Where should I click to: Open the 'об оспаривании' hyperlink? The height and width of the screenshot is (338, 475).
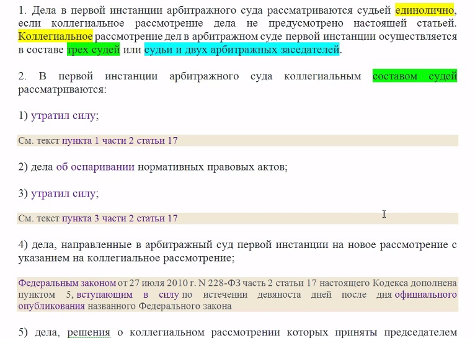(95, 167)
